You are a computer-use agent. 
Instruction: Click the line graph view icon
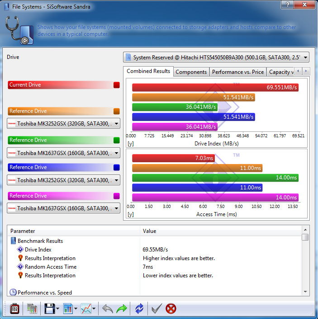pos(86,309)
